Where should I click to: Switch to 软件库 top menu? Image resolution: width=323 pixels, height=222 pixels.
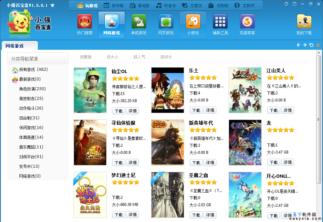113,5
